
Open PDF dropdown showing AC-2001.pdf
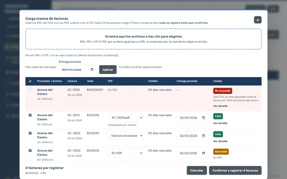126,118
